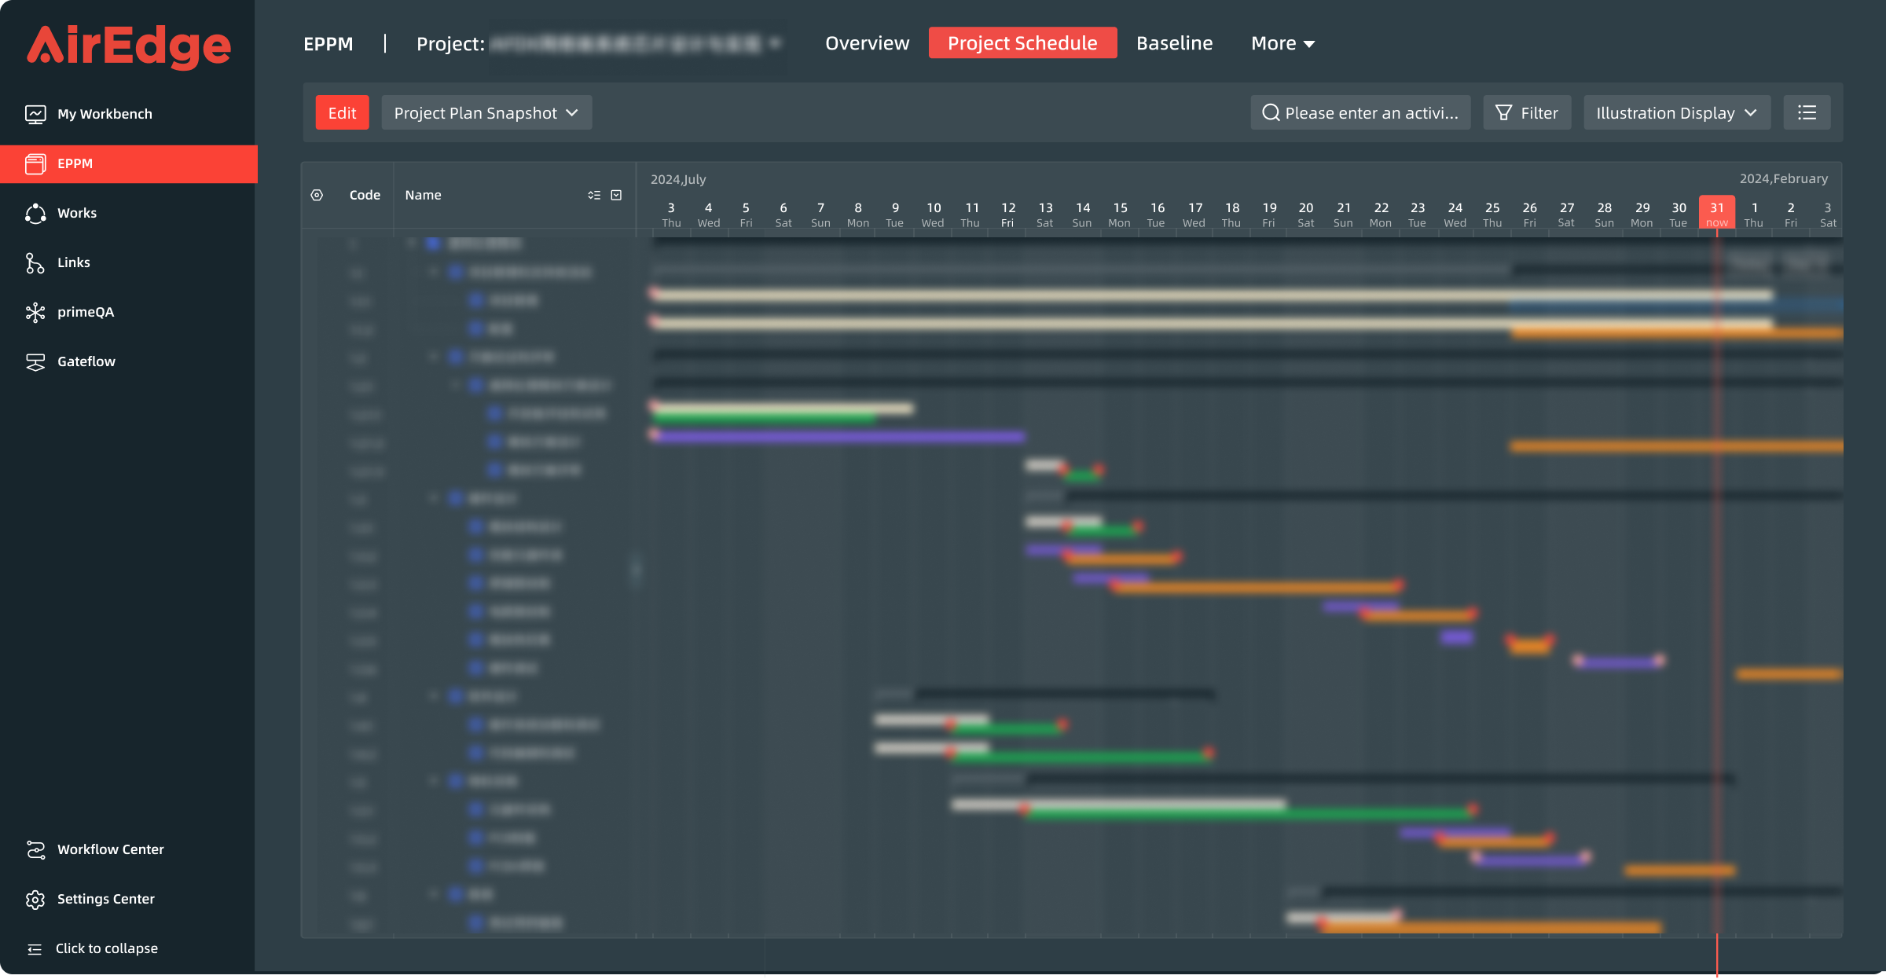This screenshot has height=979, width=1886.
Task: Open the Works module icon
Action: (x=35, y=213)
